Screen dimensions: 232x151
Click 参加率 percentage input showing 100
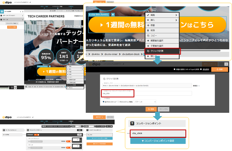78,126
